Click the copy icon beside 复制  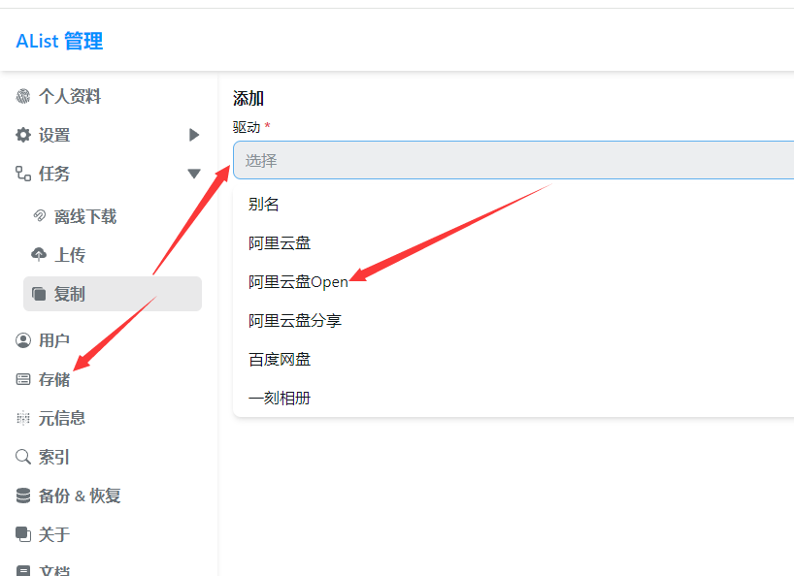(x=39, y=294)
